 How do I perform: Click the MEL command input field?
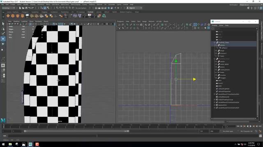52,136
